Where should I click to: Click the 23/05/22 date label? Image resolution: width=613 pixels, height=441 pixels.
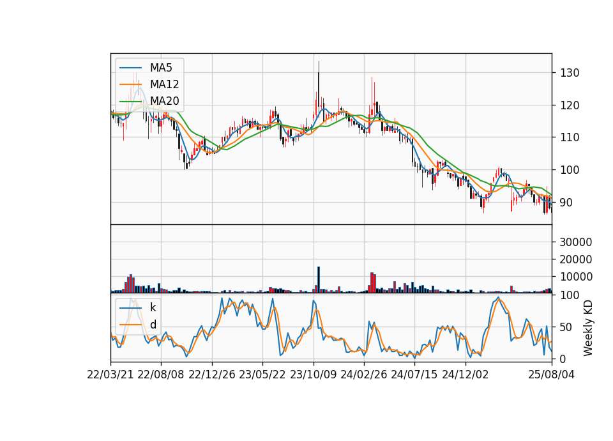(x=262, y=375)
